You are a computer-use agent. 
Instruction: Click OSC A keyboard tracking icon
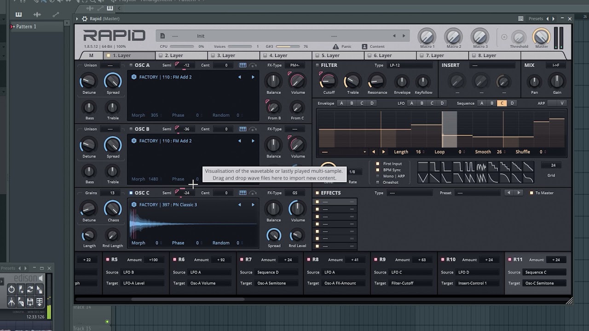tap(243, 65)
